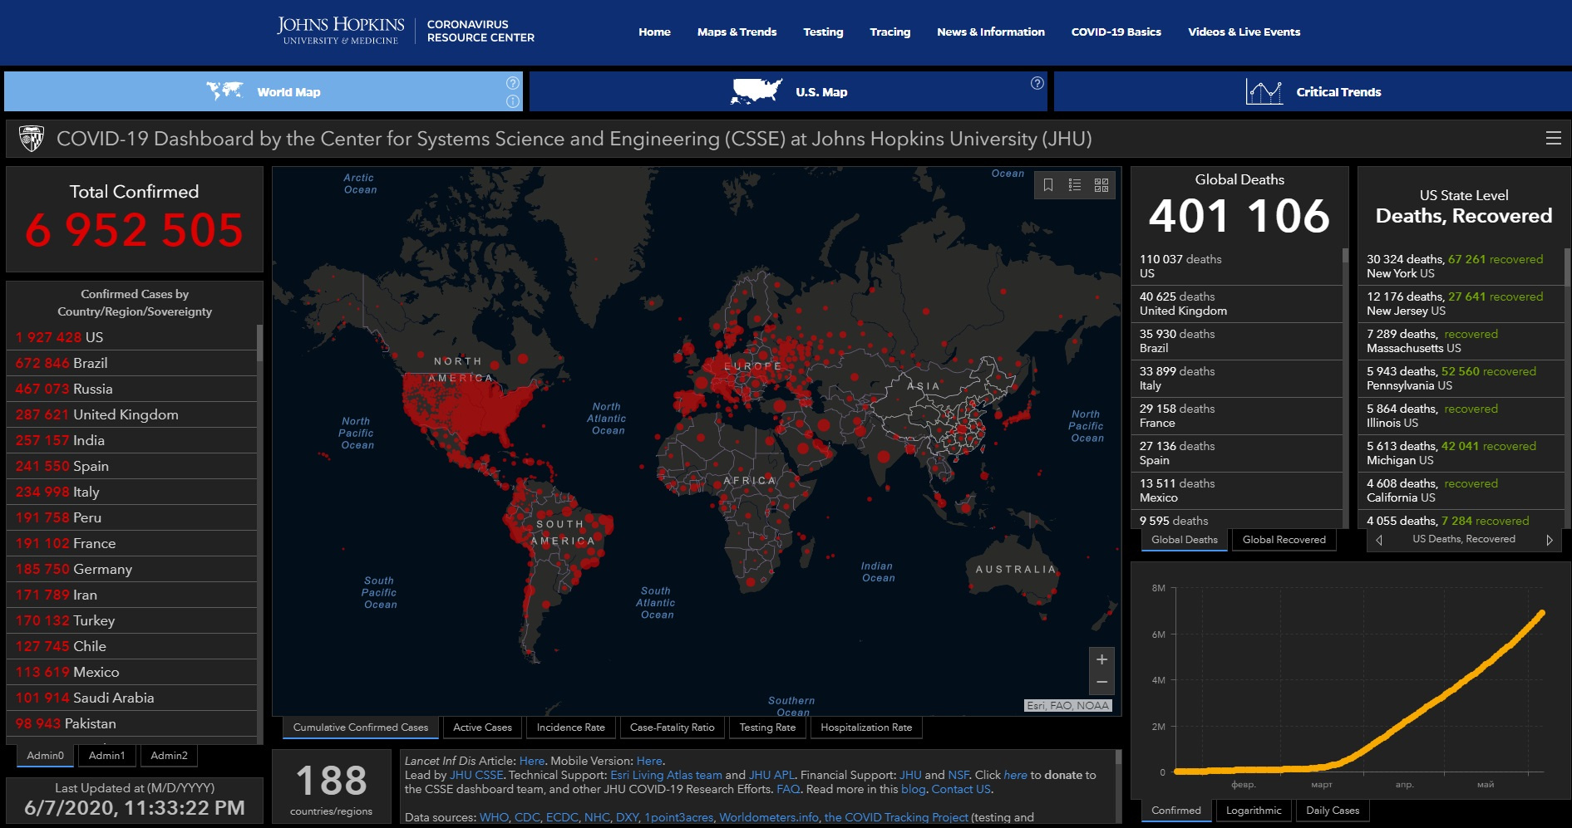Click the info panel text scrollbar
The image size is (1572, 828).
point(1118,757)
